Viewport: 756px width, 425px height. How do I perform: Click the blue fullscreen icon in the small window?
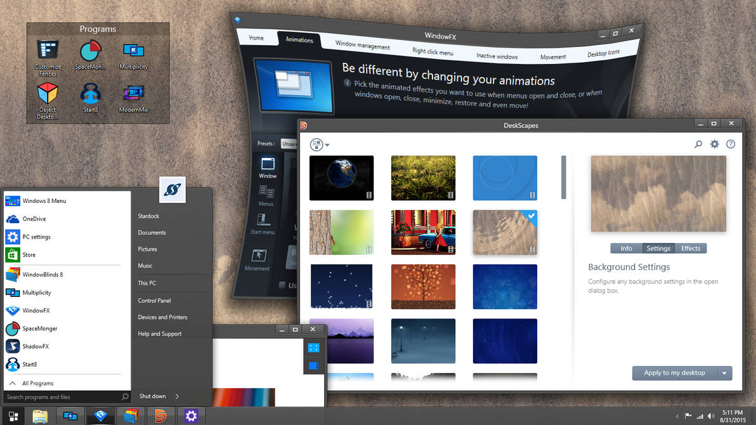click(313, 348)
